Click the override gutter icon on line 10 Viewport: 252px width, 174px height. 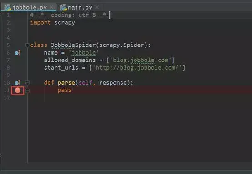click(x=17, y=83)
